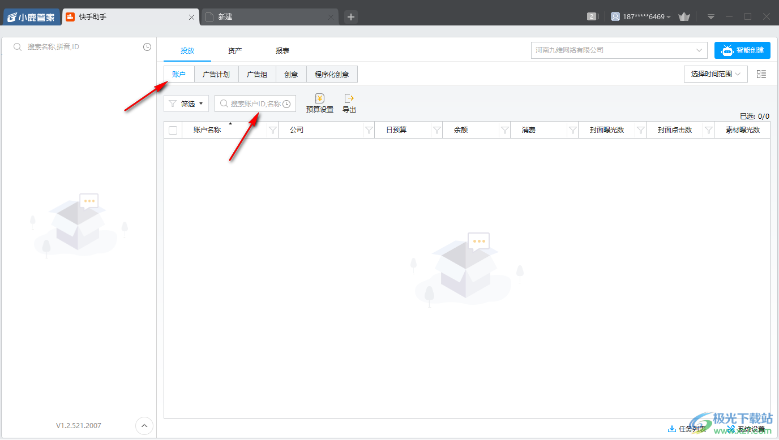Switch to the 账户 sub-tab
The image size is (779, 440).
coord(179,75)
